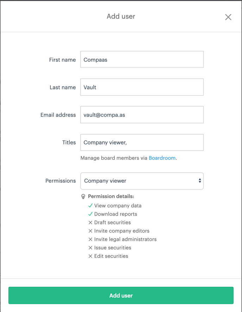Click the X icon beside Issue securities

(90, 248)
